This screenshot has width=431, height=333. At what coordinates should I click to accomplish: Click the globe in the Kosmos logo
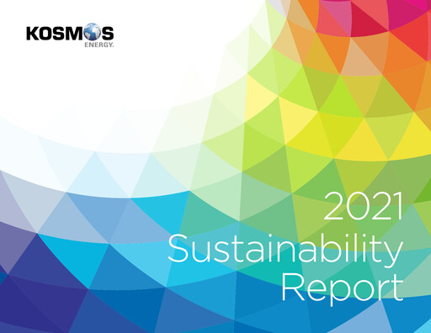pyautogui.click(x=92, y=32)
